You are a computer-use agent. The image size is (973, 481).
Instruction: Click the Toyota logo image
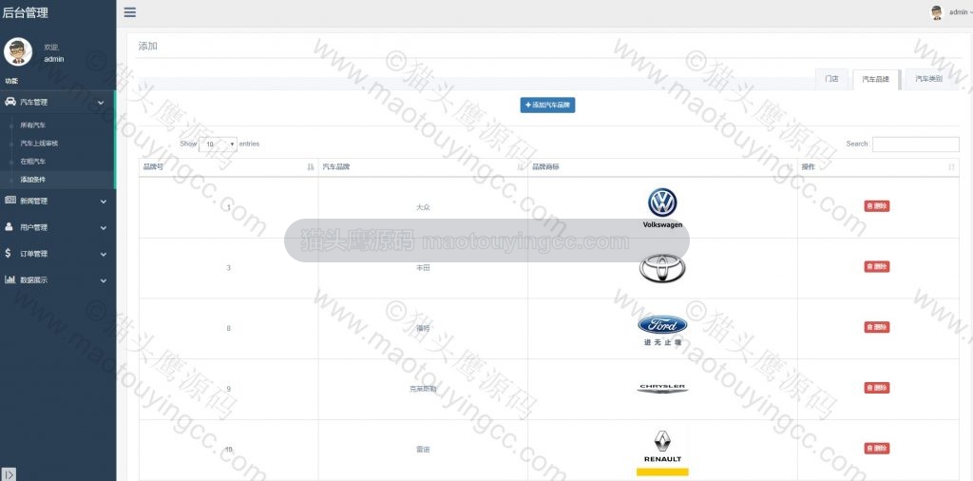662,268
